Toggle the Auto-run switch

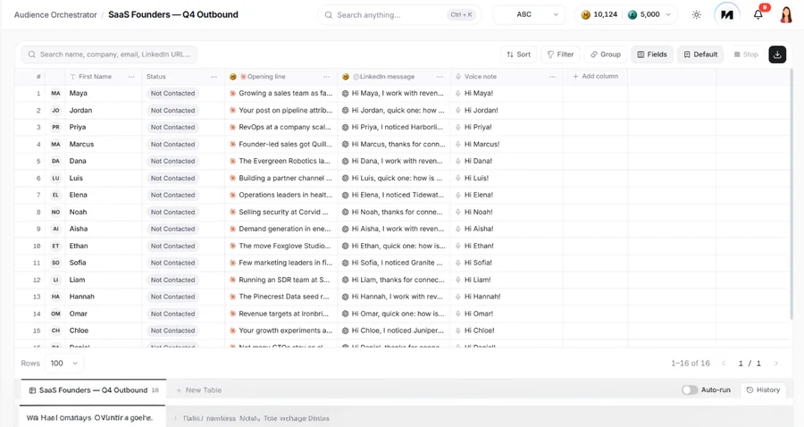tap(690, 390)
